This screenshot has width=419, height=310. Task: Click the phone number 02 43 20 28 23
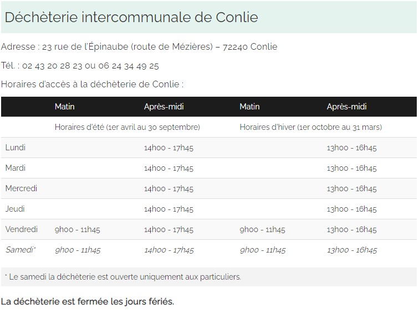[x=52, y=66]
